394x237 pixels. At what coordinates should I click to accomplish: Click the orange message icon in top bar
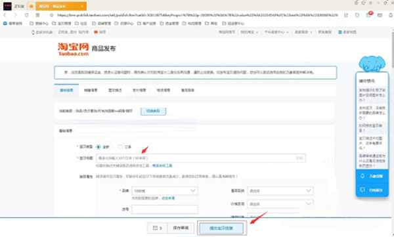96,32
